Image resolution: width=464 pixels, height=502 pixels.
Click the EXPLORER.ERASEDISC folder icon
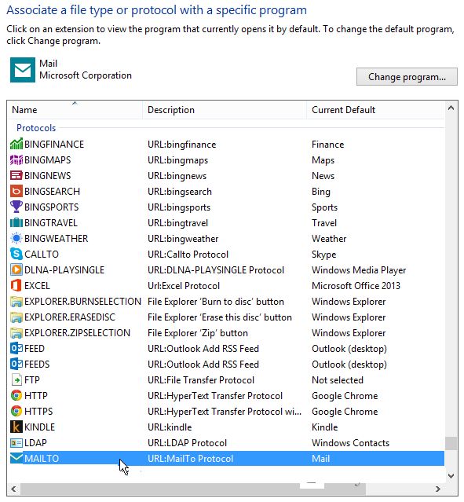pos(16,317)
